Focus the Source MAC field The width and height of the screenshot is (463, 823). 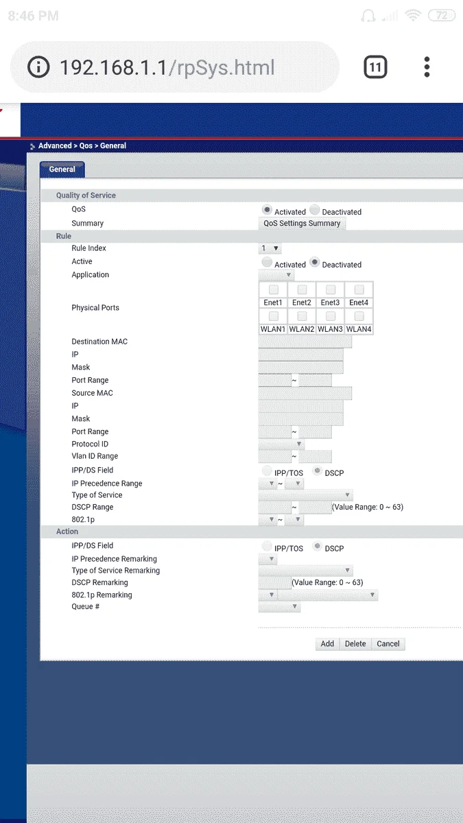coord(305,393)
